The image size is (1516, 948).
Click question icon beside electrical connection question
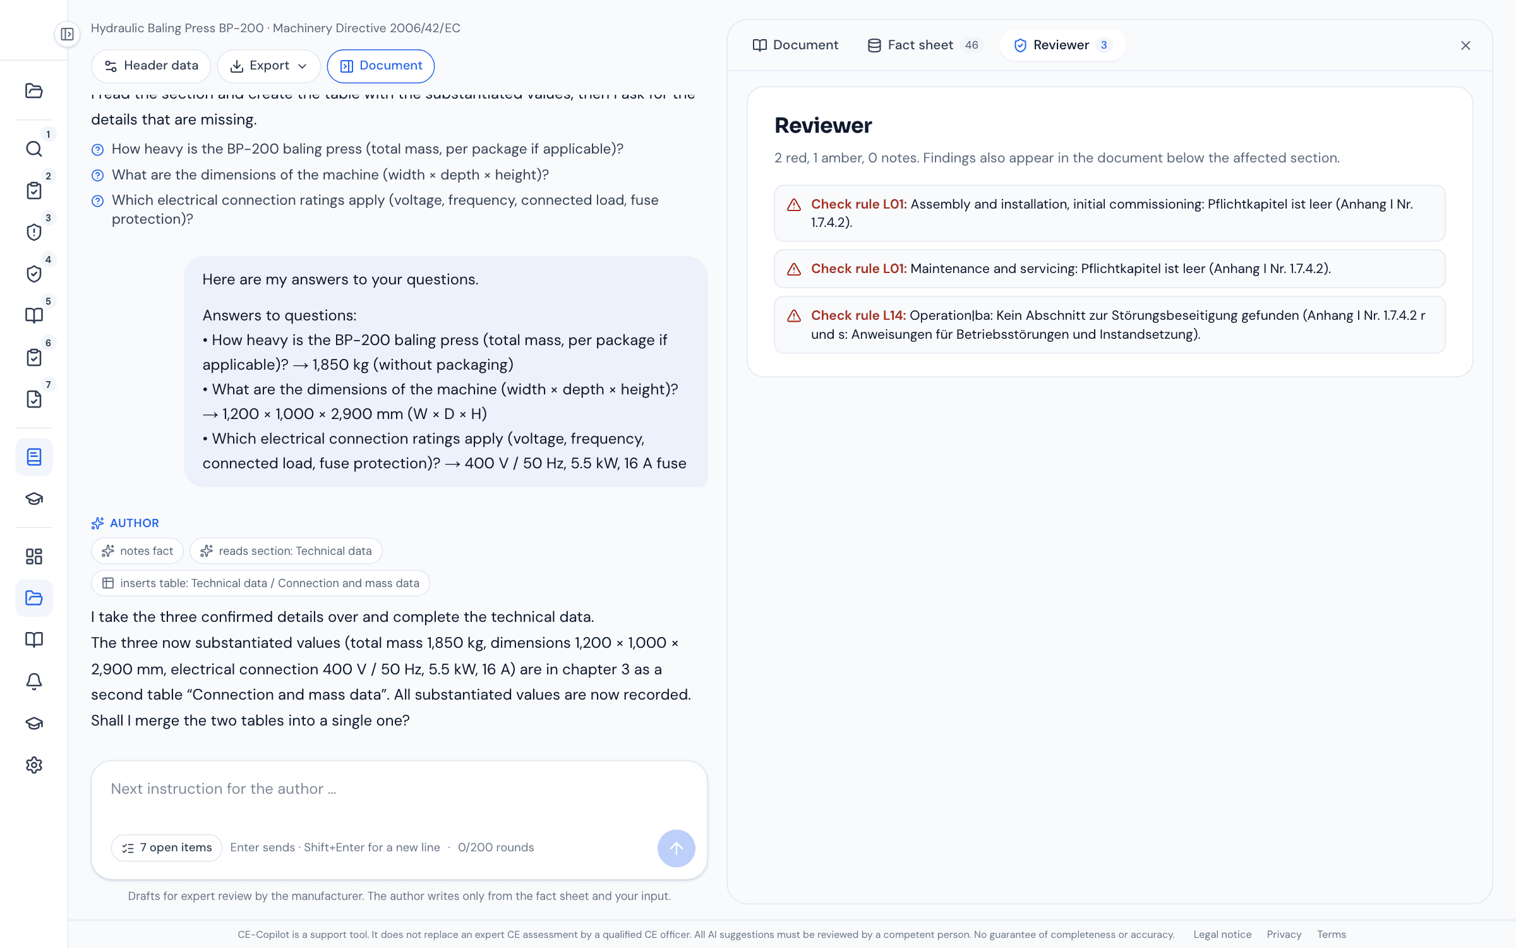coord(97,201)
